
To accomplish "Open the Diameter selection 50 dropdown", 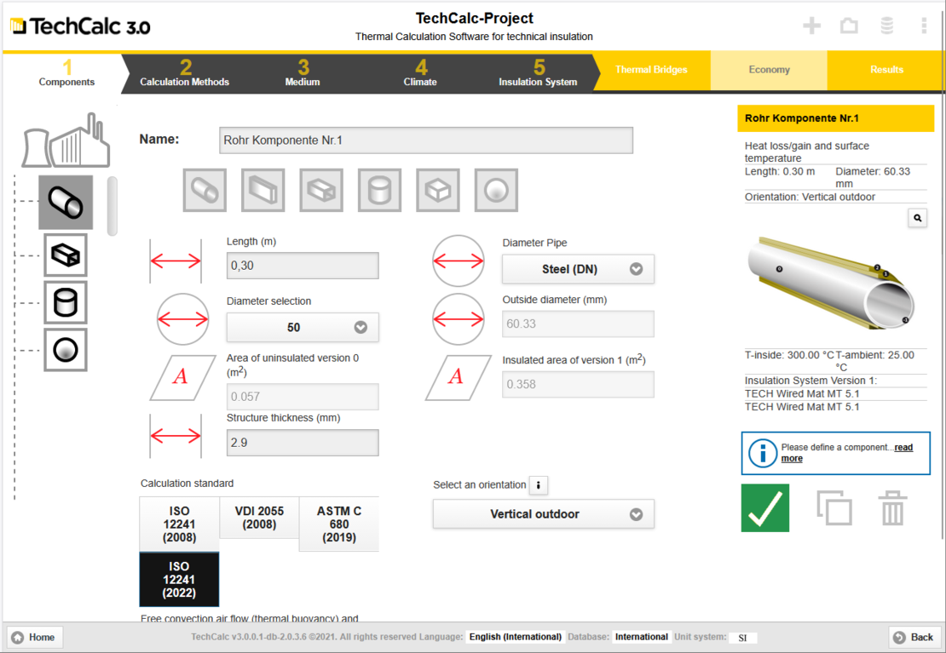I will point(303,328).
